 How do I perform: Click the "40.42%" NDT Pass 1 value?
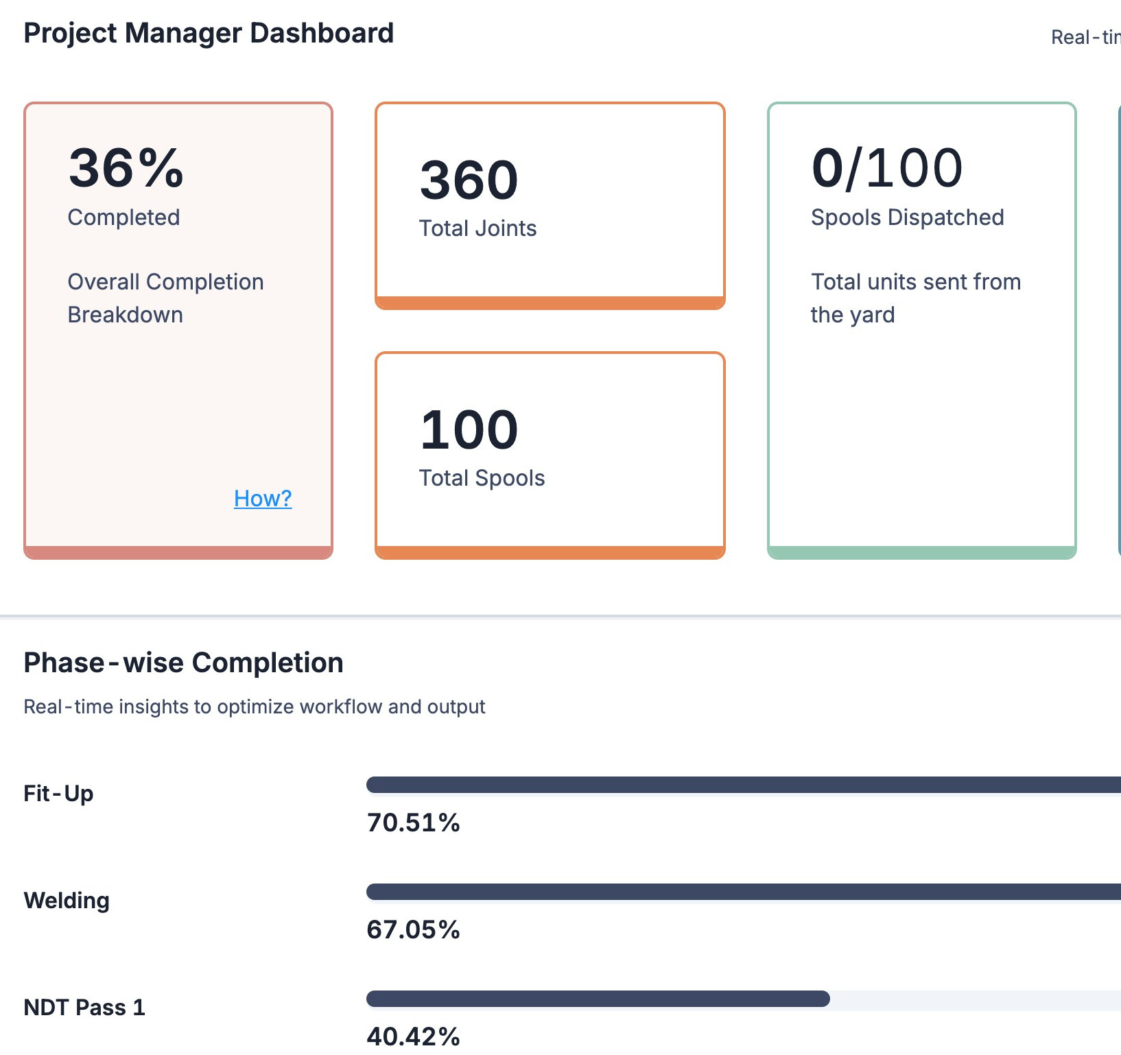tap(413, 1036)
